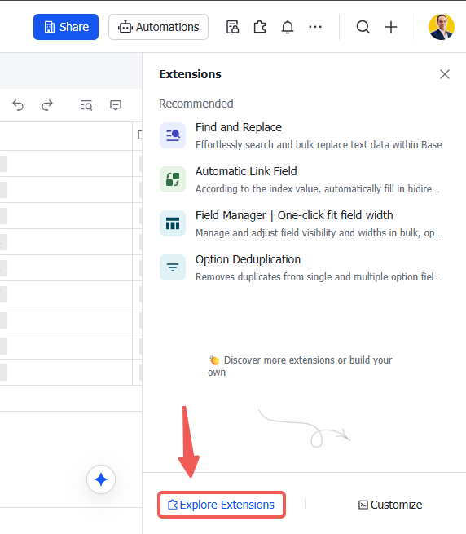Click the 'Removes duplicates from single' description
The width and height of the screenshot is (466, 534).
(319, 277)
